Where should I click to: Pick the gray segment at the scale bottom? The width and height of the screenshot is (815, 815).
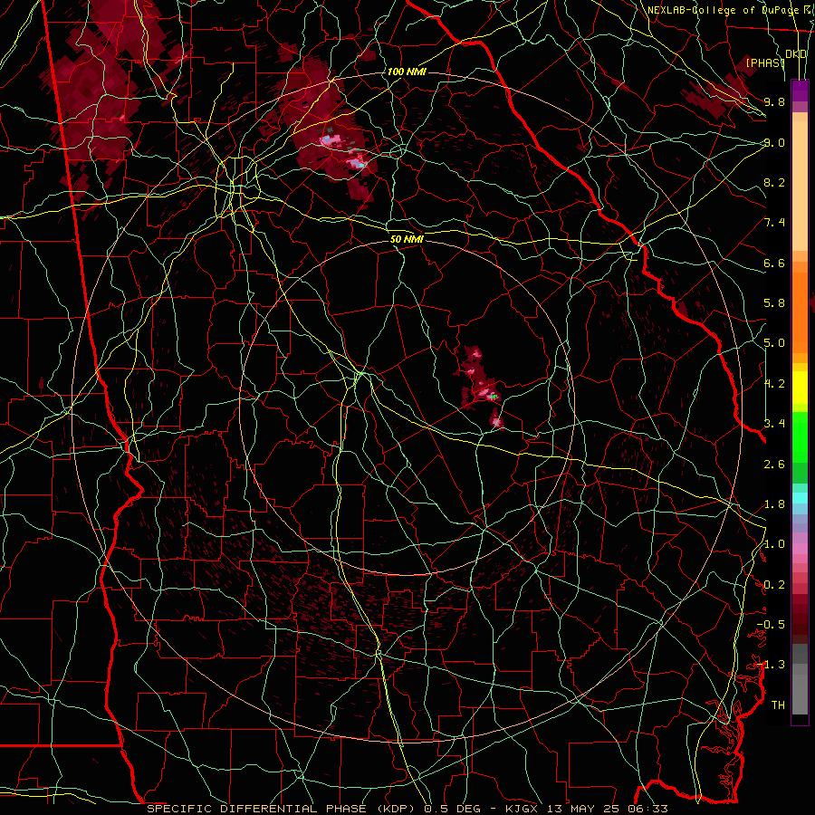point(800,678)
